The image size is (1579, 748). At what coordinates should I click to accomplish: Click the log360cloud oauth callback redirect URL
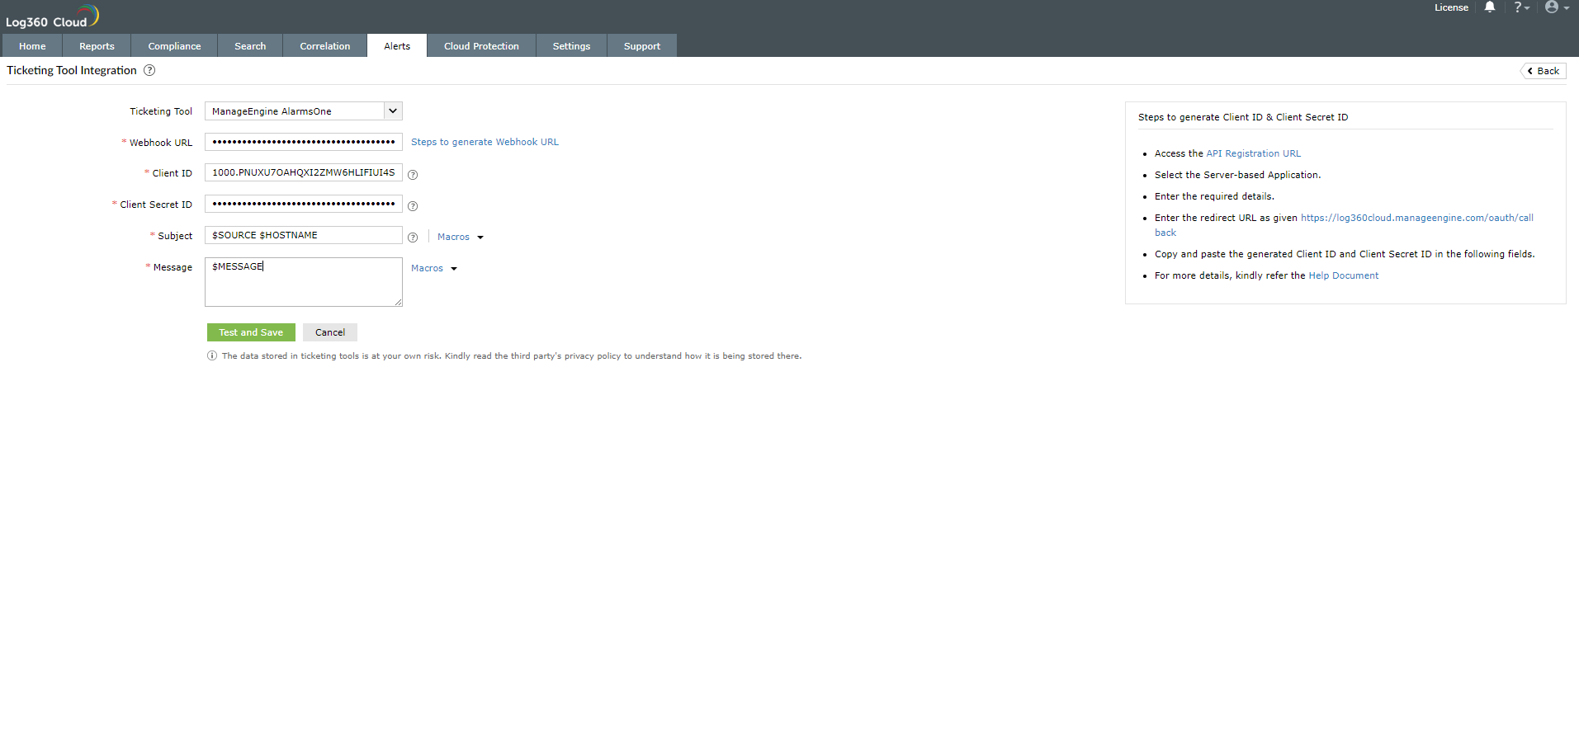1416,218
